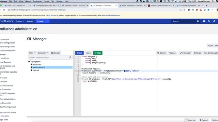Image resolution: width=218 pixels, height=122 pixels.
Task: Click the volume icon in menu bar
Action: click(x=176, y=1)
